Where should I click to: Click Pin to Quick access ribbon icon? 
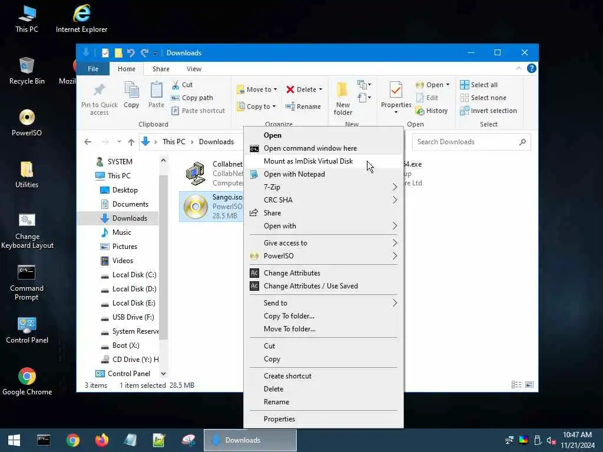pos(99,99)
